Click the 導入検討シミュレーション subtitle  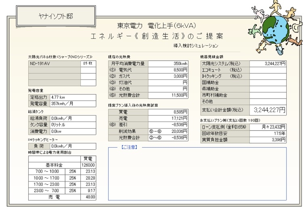point(196,46)
